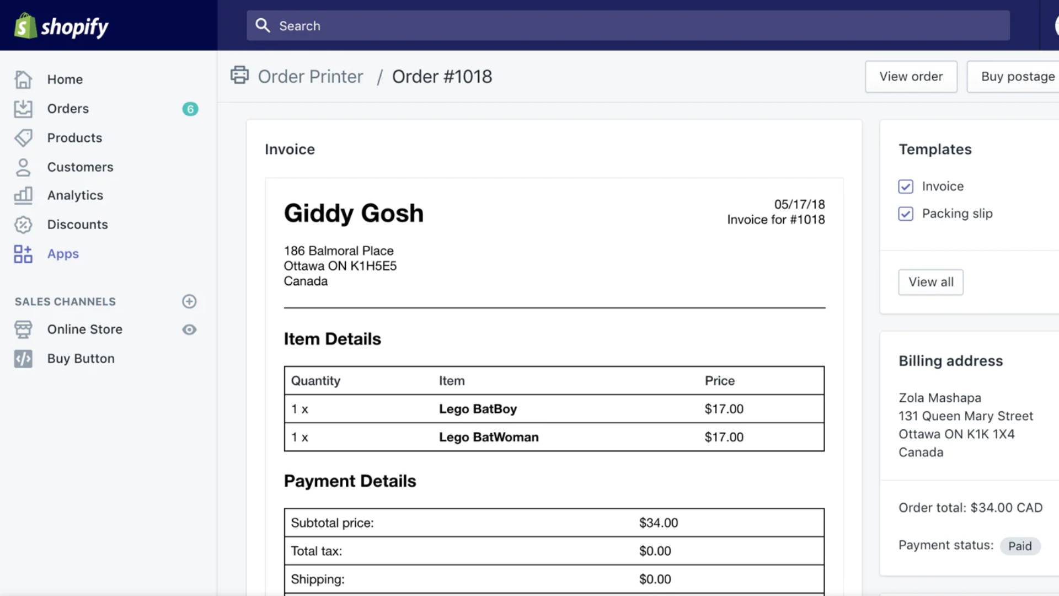Navigate to Analytics in the sidebar
The height and width of the screenshot is (596, 1059).
(75, 195)
